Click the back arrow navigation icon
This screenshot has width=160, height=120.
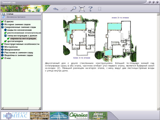(56, 9)
